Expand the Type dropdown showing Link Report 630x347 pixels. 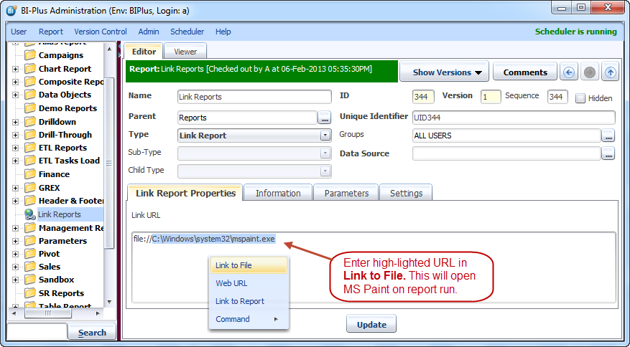point(325,136)
